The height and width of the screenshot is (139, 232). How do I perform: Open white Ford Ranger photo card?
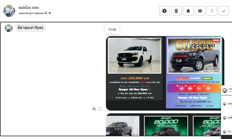(135, 56)
